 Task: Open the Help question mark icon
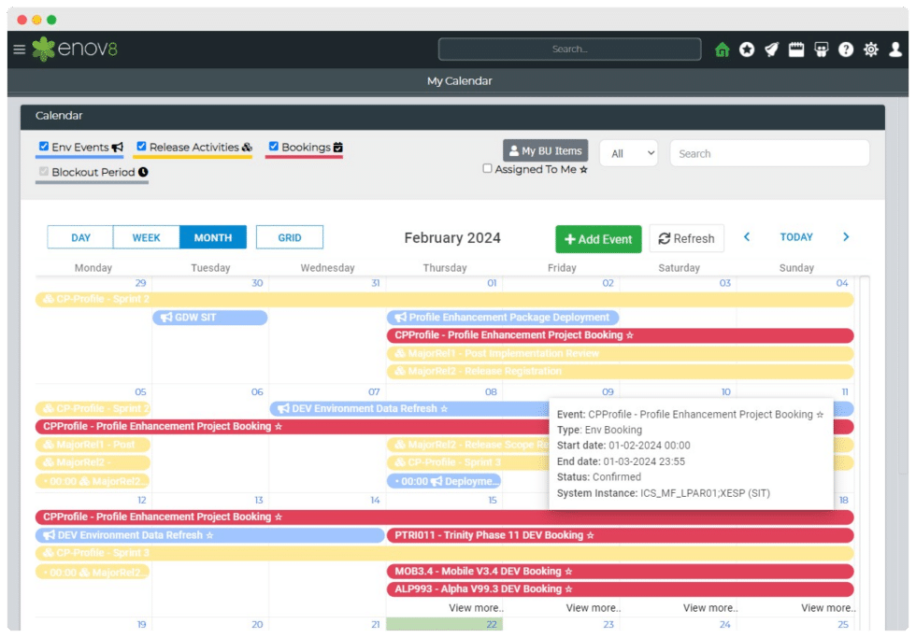tap(846, 50)
